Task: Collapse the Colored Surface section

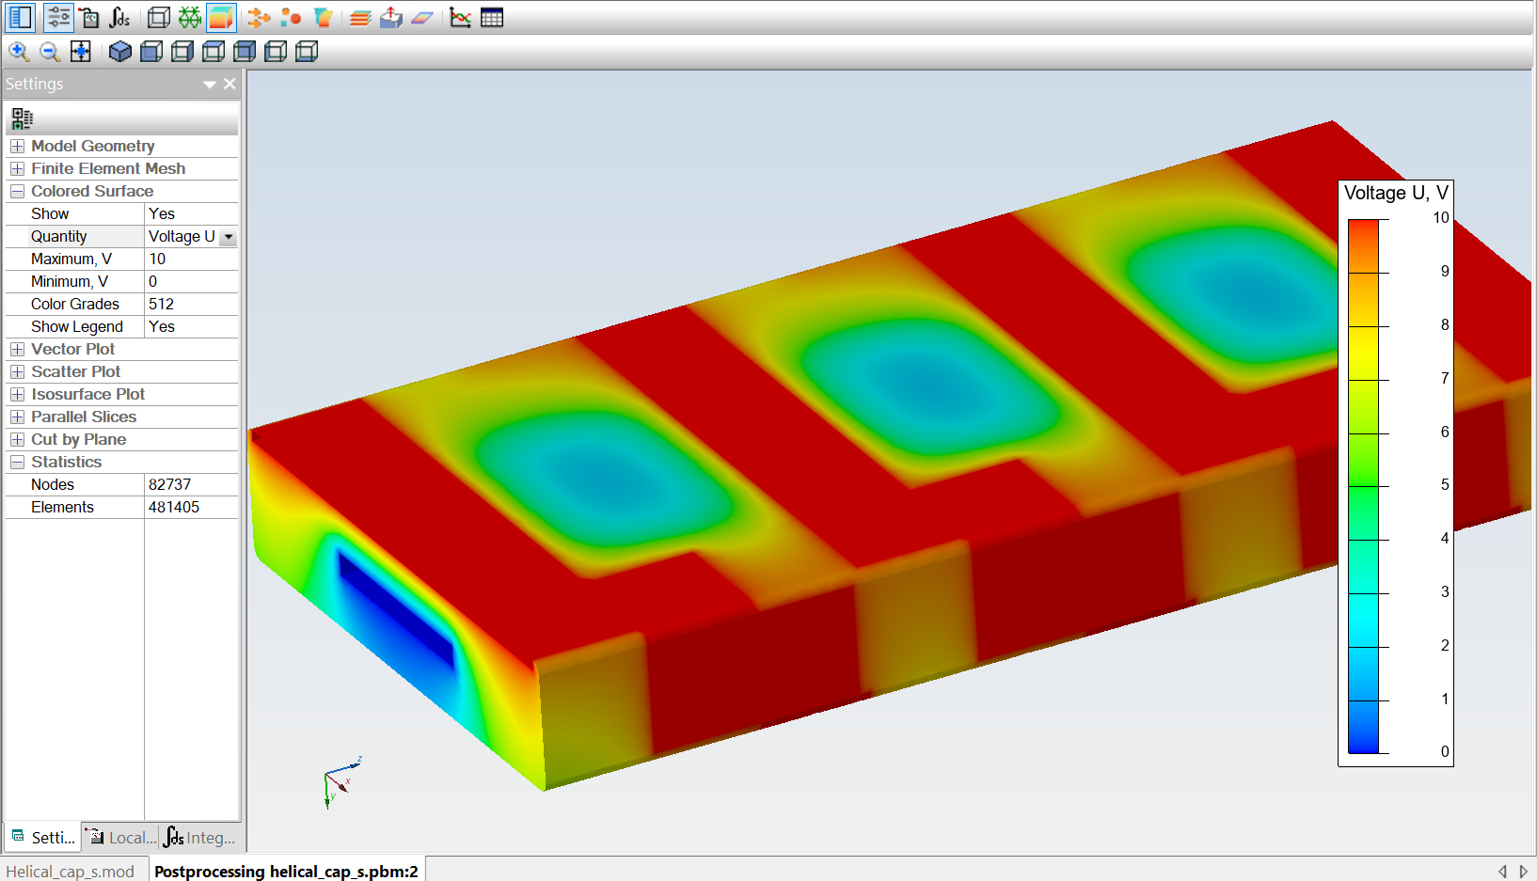Action: [17, 191]
